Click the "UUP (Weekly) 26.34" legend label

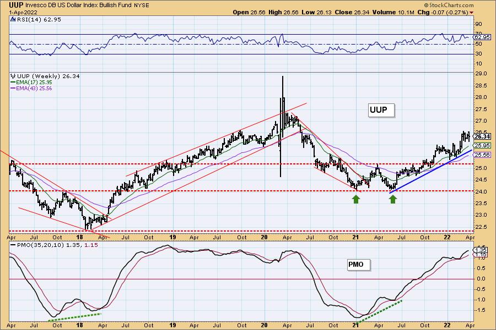coord(48,76)
